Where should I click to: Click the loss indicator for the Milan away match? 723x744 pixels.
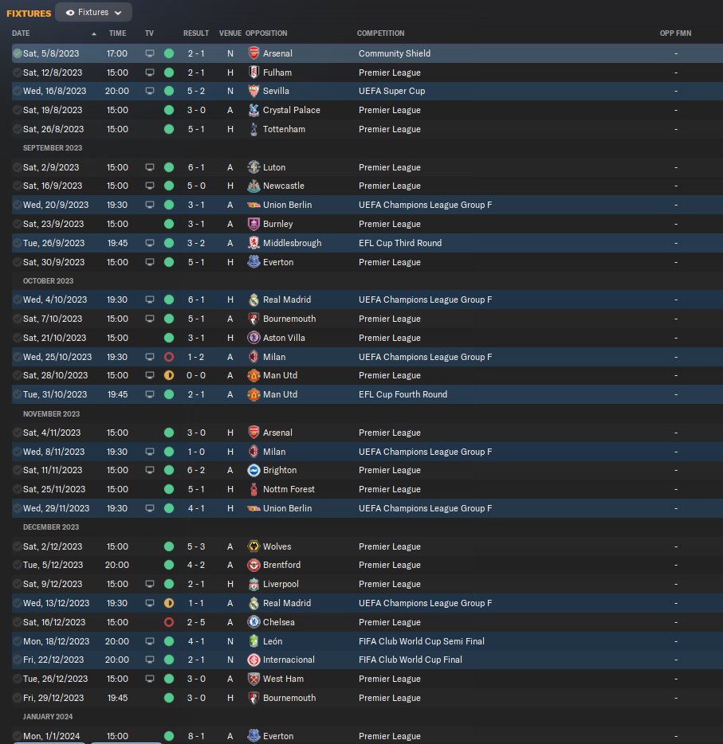point(169,357)
